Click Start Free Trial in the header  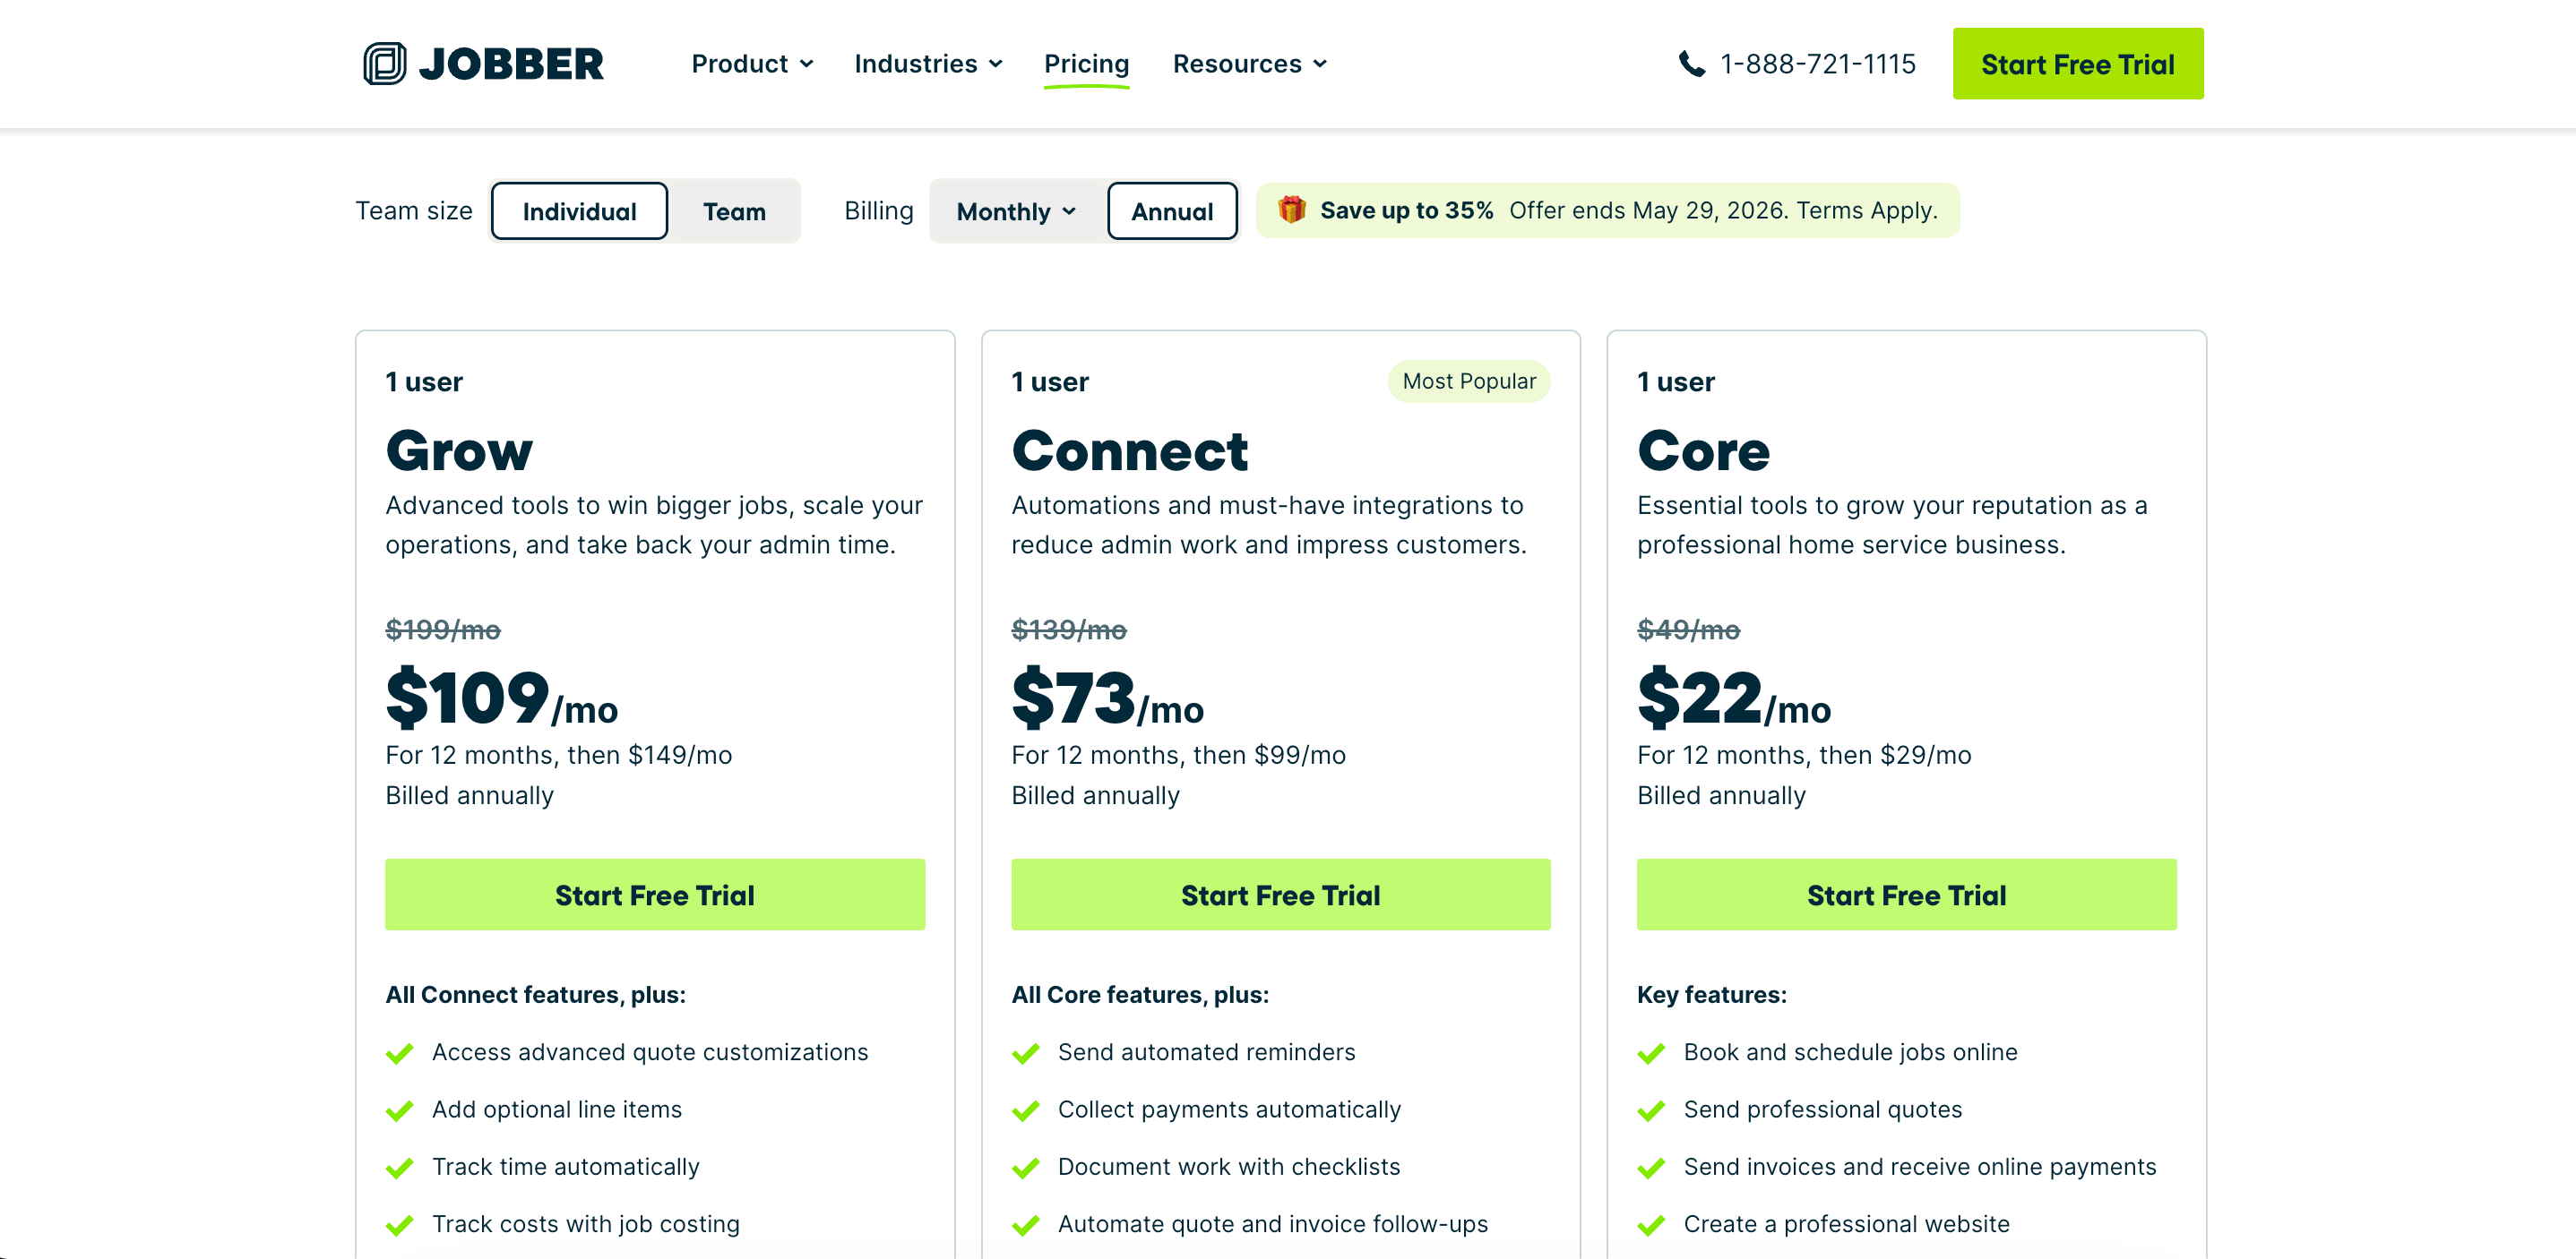point(2078,64)
